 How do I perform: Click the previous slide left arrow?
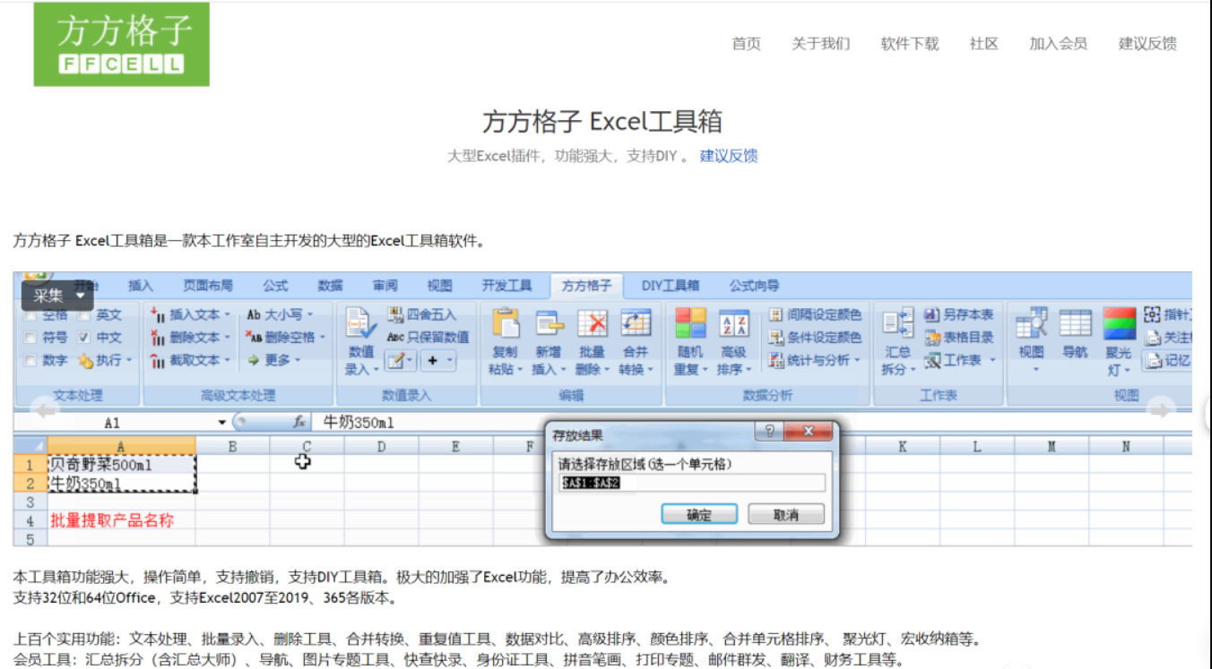43,410
